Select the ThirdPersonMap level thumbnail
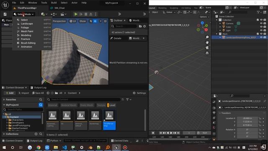Screen dimensions: 268x151 click(109, 120)
